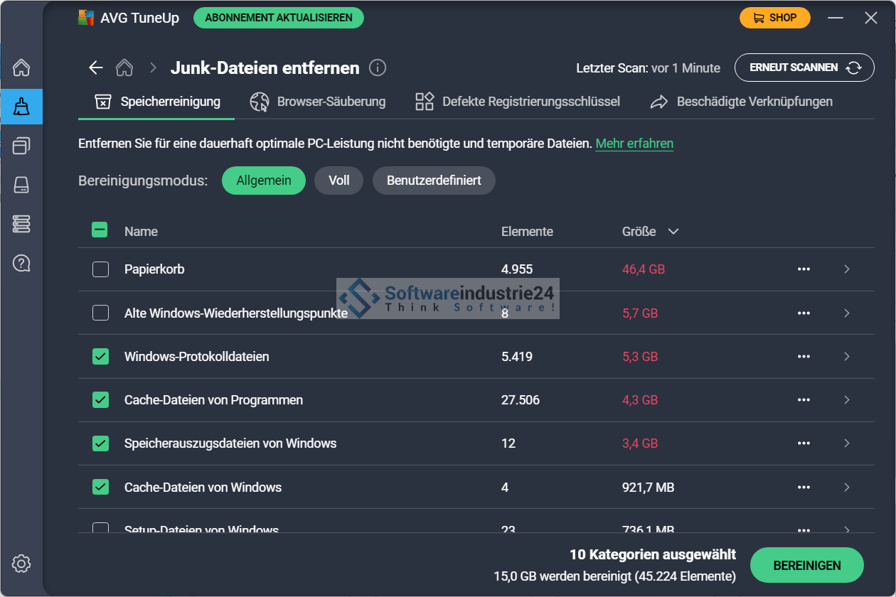Open the help chat bubble icon
This screenshot has height=597, width=896.
21,264
